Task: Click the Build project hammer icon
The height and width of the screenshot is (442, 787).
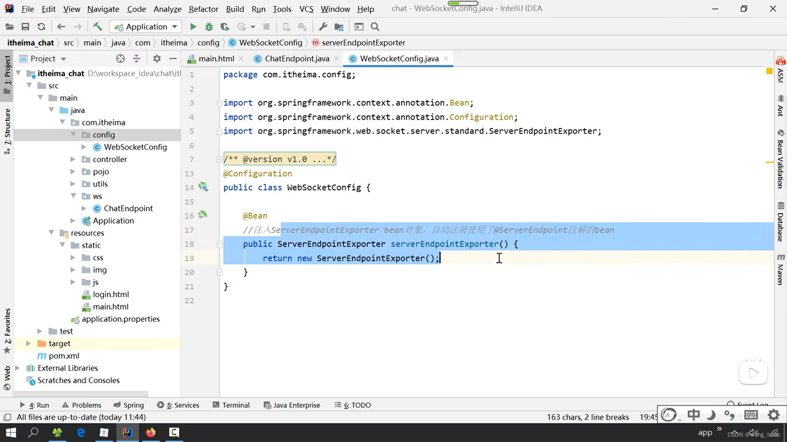Action: point(98,27)
